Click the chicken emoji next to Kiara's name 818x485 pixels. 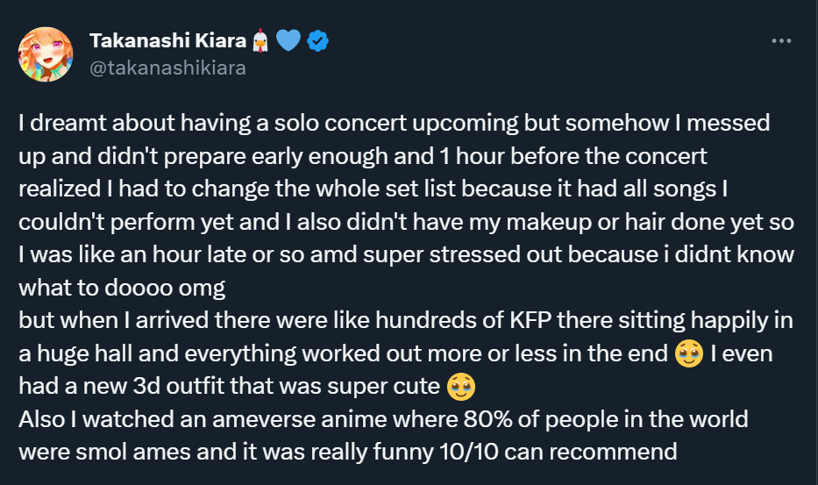[260, 40]
